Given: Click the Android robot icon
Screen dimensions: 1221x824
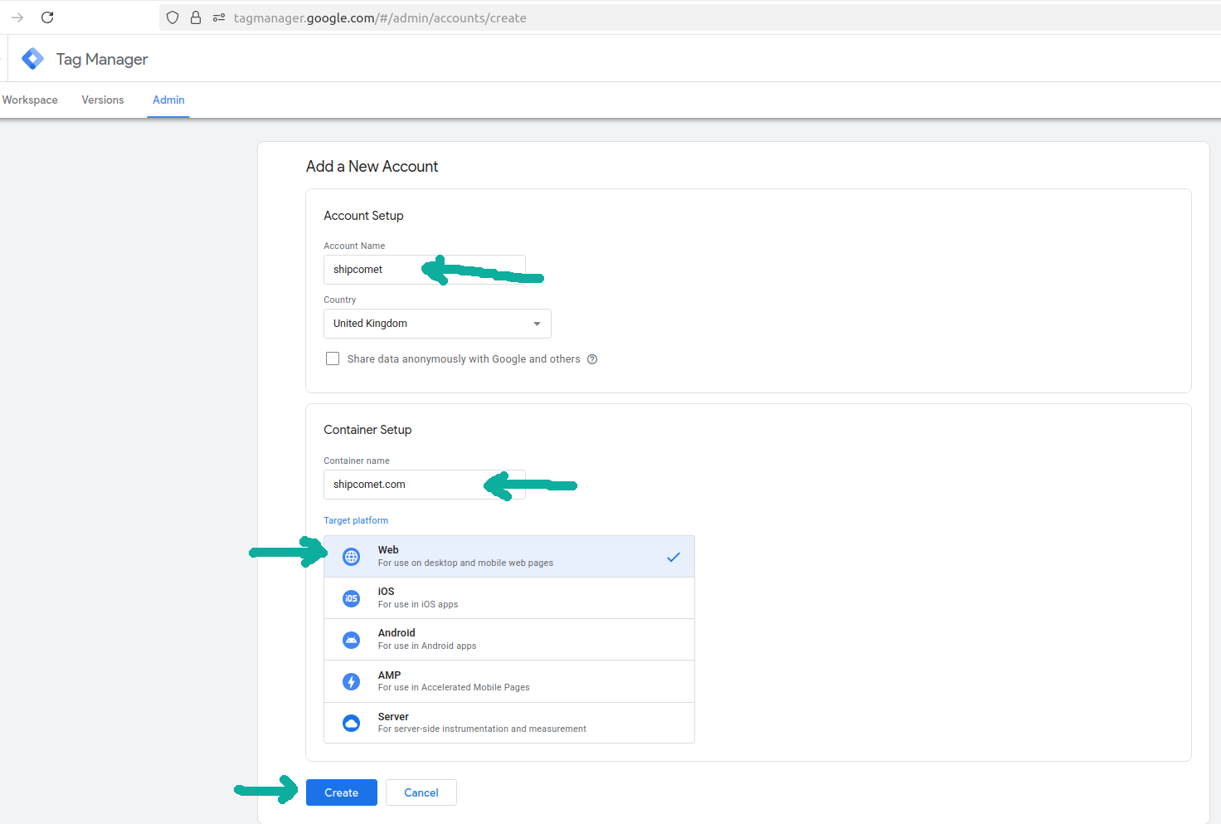Looking at the screenshot, I should (352, 640).
